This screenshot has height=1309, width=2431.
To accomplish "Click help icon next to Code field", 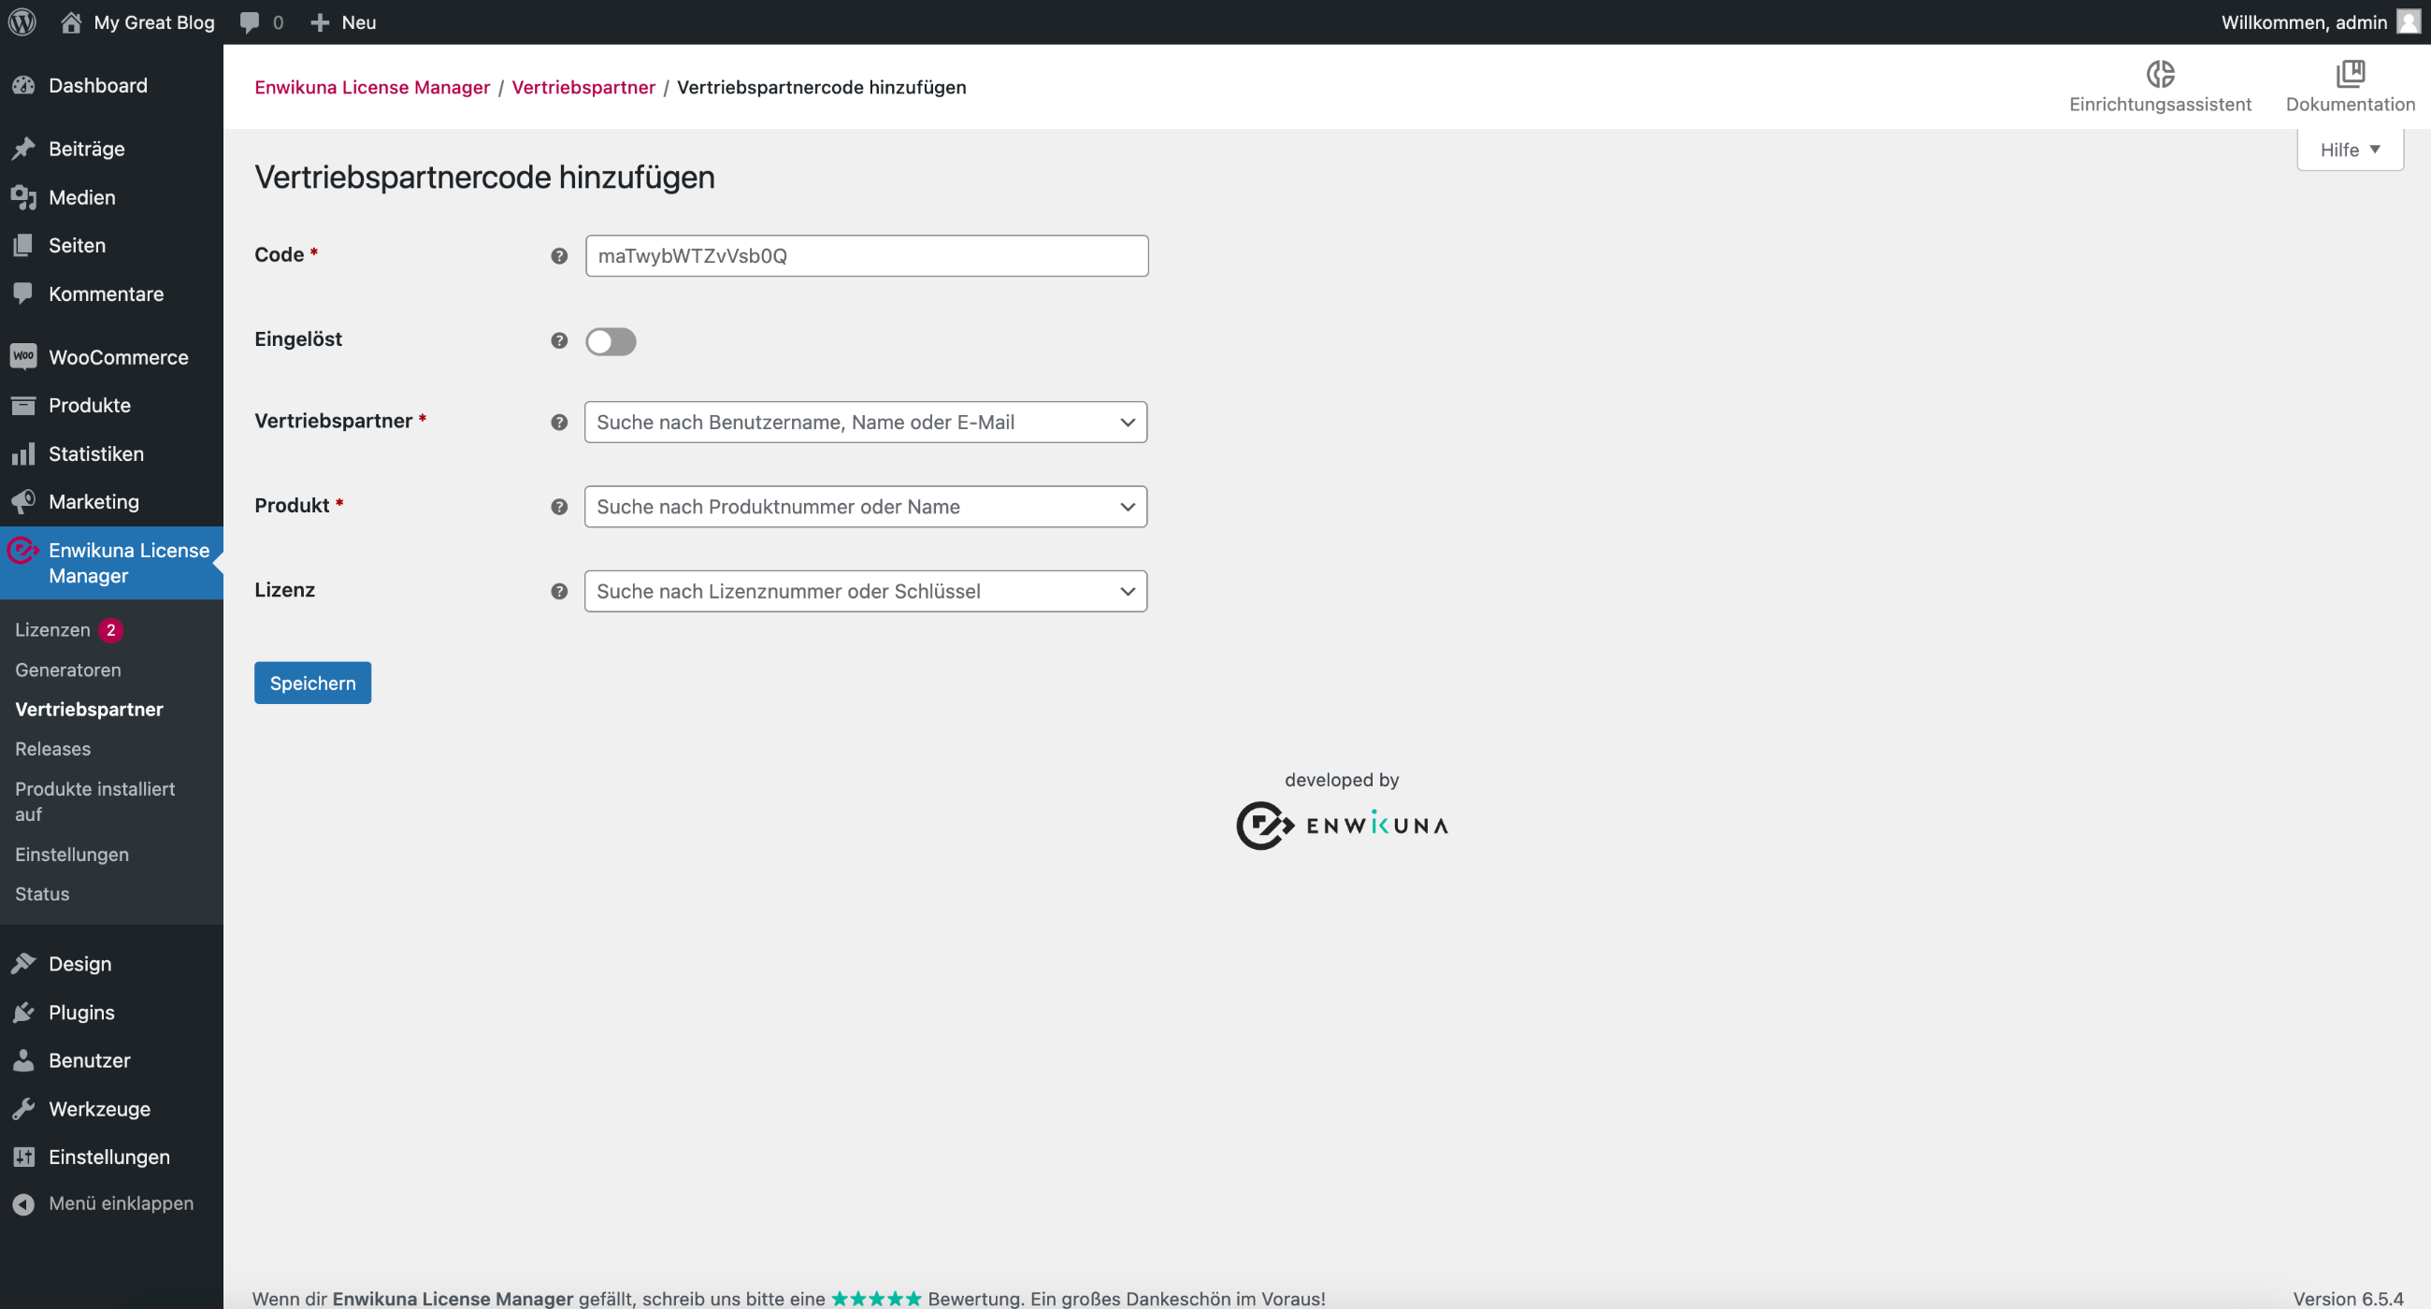I will coord(559,256).
